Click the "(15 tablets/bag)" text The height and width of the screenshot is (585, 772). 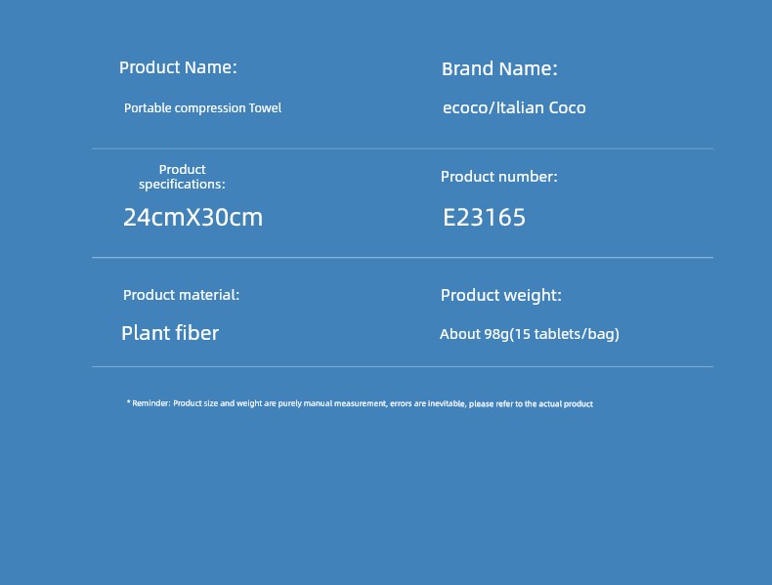[565, 334]
